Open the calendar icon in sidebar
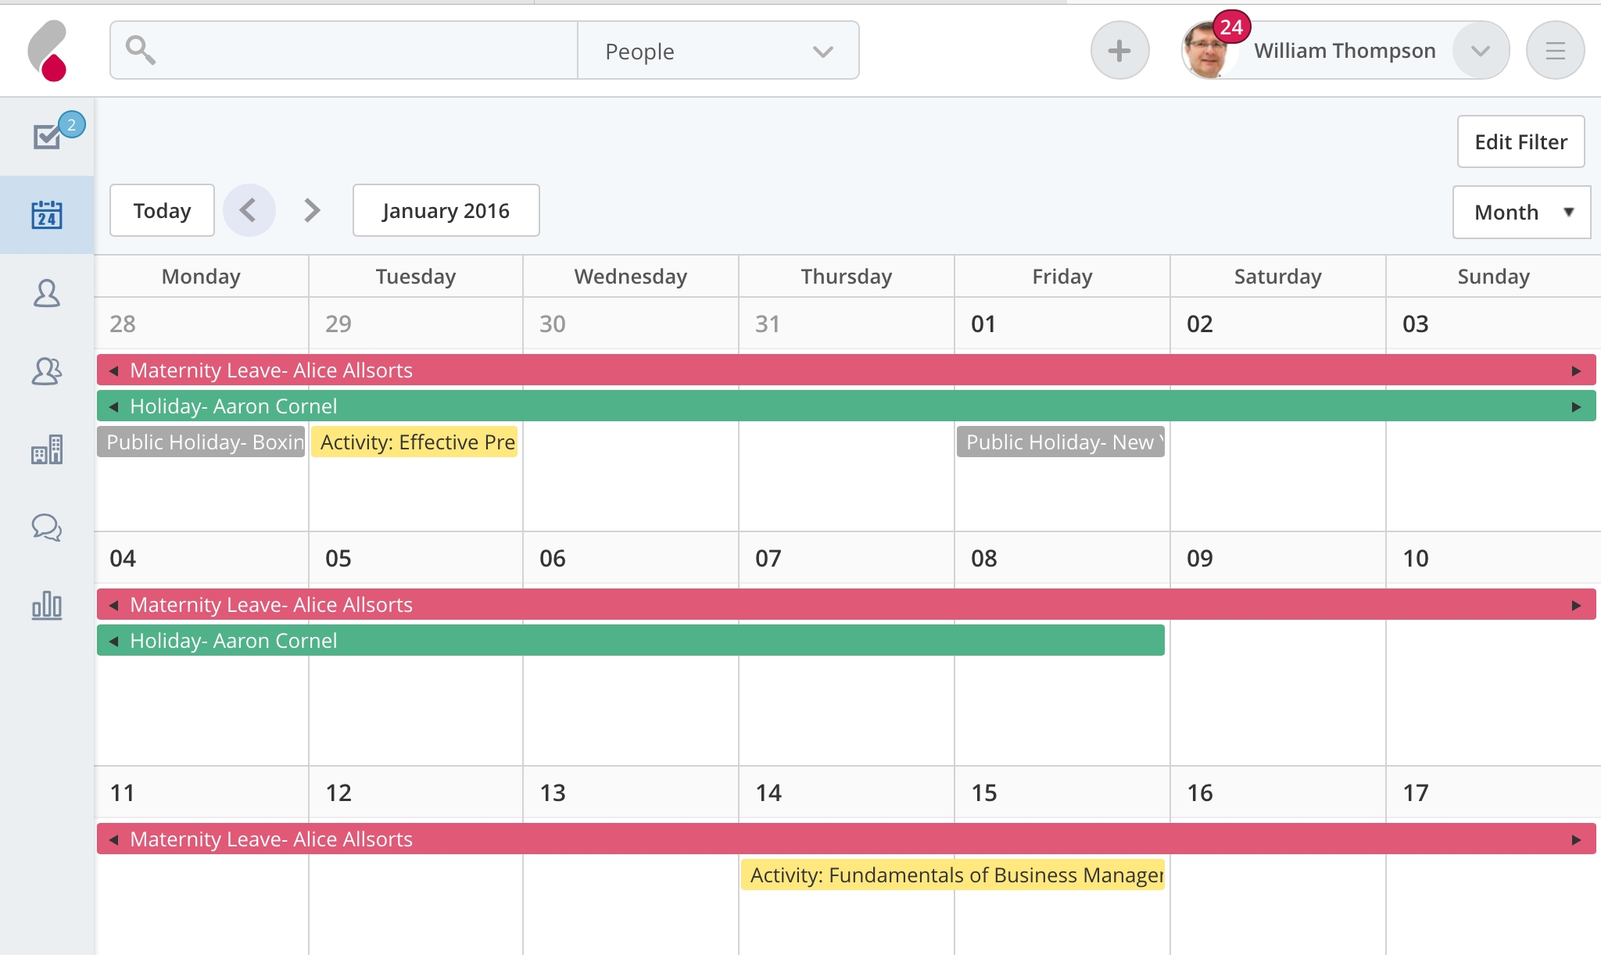This screenshot has height=955, width=1601. [x=47, y=215]
